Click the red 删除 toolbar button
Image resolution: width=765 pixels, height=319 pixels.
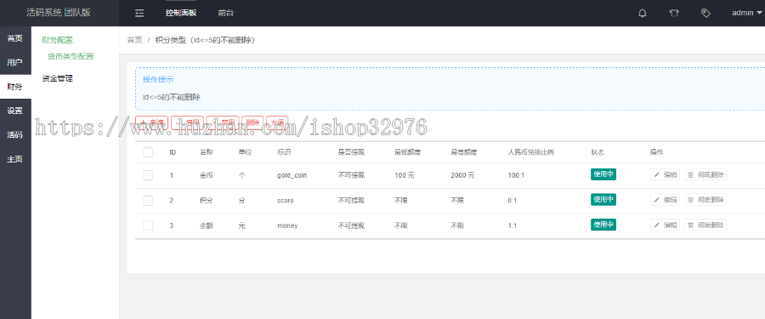252,122
